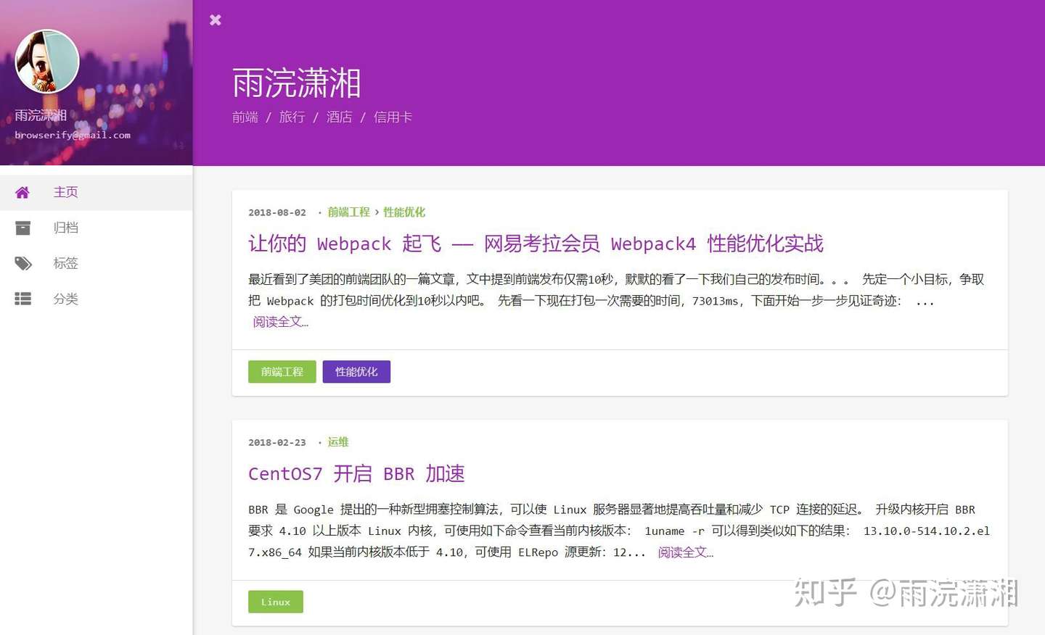Open the 性能优化 breadcrumb category link
Screen dimensions: 1045x635
[404, 212]
